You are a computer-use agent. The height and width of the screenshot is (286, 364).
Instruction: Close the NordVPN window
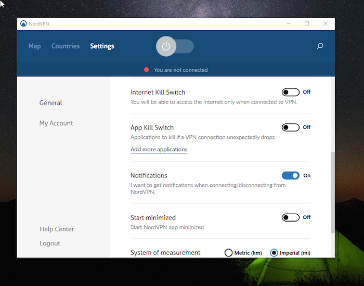(326, 24)
